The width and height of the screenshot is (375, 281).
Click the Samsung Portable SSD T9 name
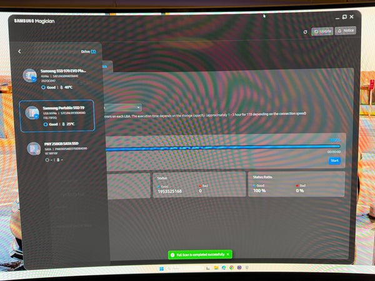coord(64,108)
